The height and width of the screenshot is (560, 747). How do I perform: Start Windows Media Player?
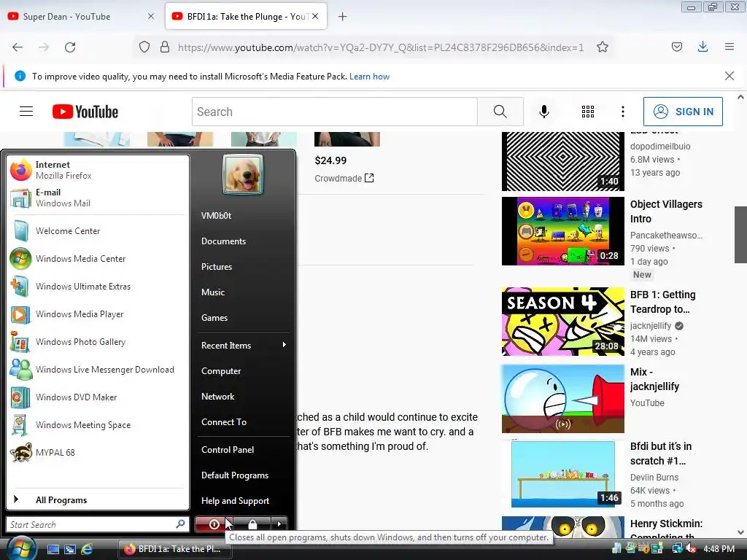(x=98, y=314)
